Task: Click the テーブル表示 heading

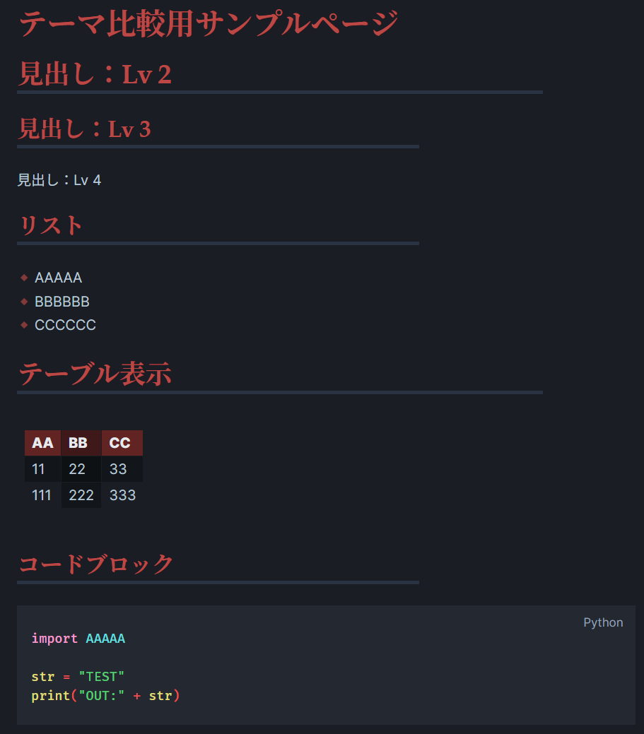Action: 95,374
